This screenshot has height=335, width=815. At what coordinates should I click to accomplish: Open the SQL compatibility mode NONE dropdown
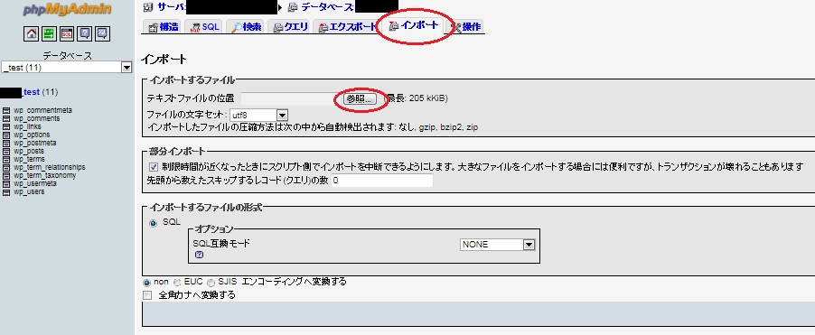point(498,245)
